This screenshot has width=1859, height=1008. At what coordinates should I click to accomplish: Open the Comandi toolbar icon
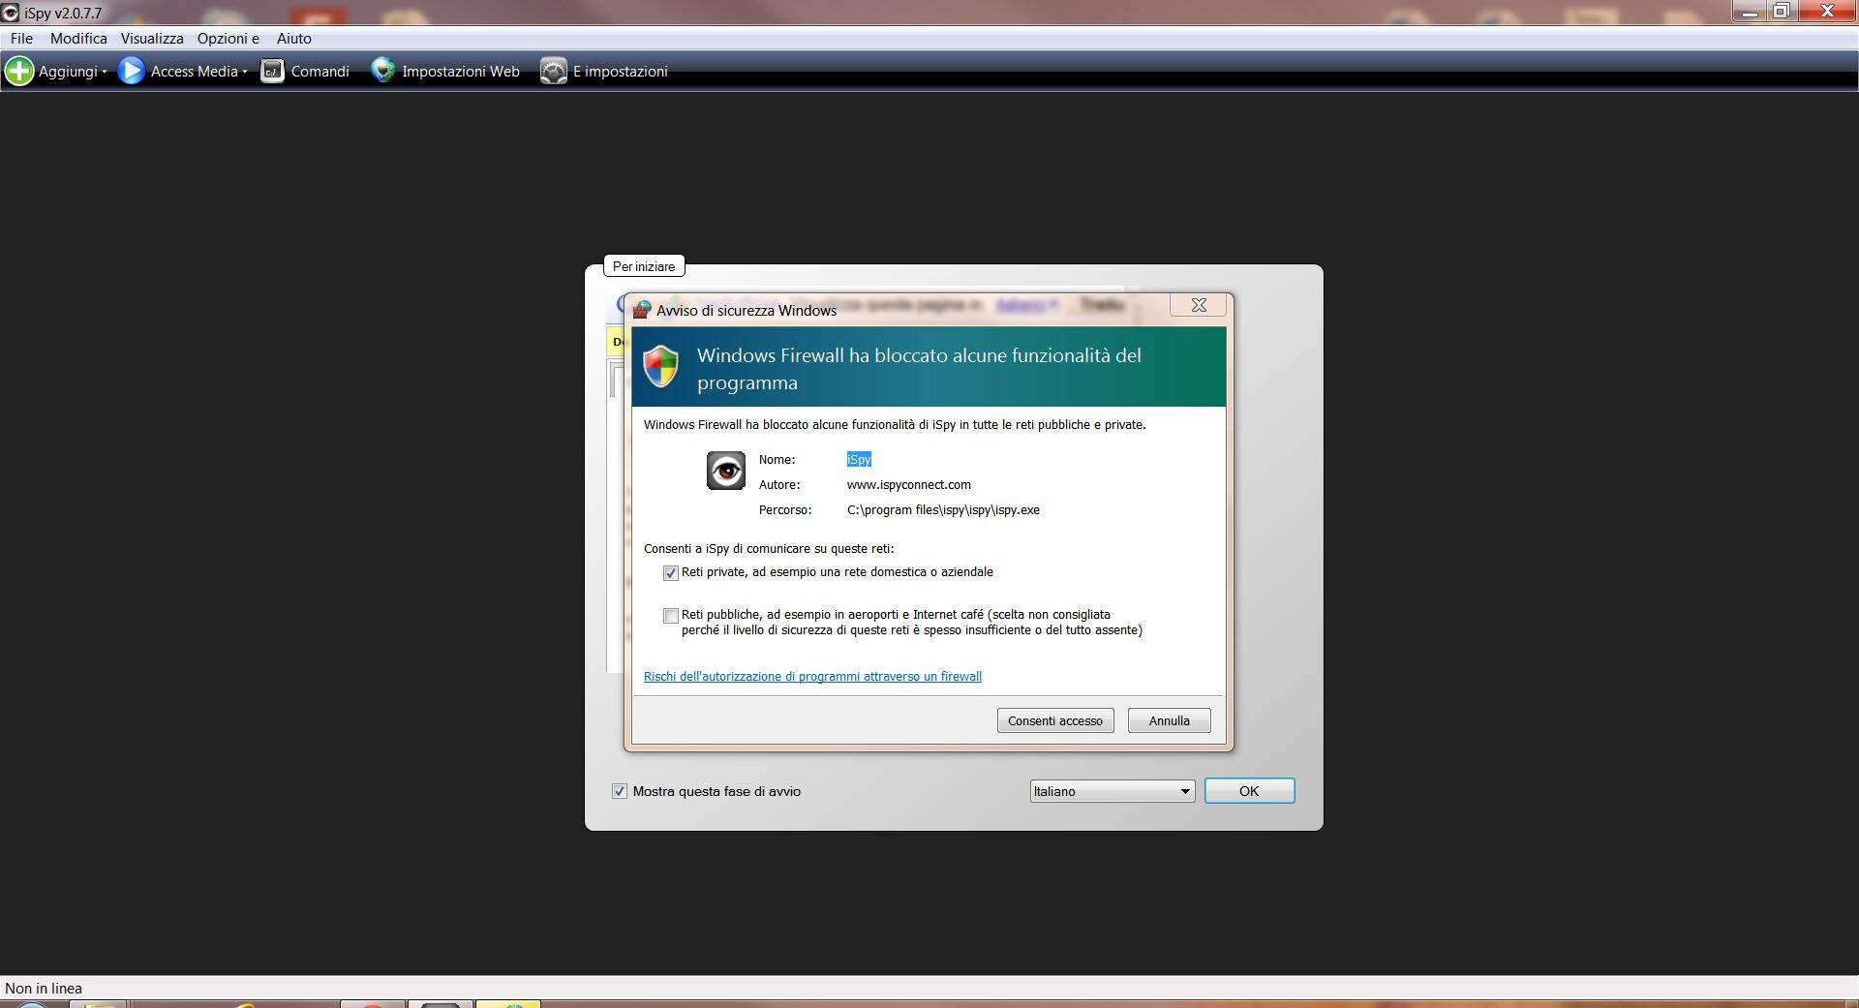pyautogui.click(x=273, y=72)
